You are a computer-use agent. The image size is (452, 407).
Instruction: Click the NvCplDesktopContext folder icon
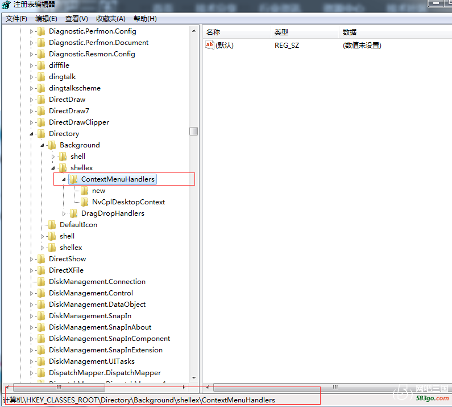pyautogui.click(x=84, y=202)
